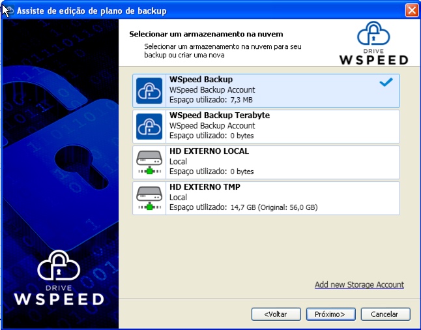The image size is (421, 330).
Task: Click the WSpeed Backup cloud lock icon
Action: [x=149, y=91]
